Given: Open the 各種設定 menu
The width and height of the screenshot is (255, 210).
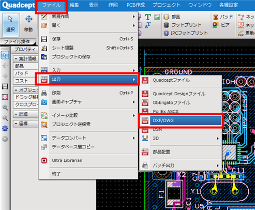Looking at the screenshot, I should pyautogui.click(x=229, y=5).
